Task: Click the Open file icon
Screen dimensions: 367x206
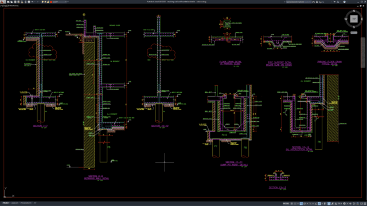Action: point(11,2)
